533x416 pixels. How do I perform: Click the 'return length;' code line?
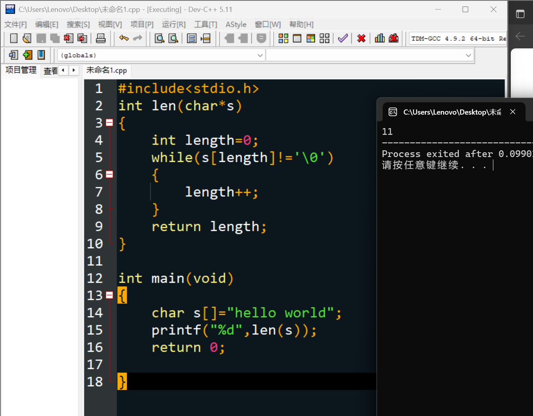click(x=209, y=227)
